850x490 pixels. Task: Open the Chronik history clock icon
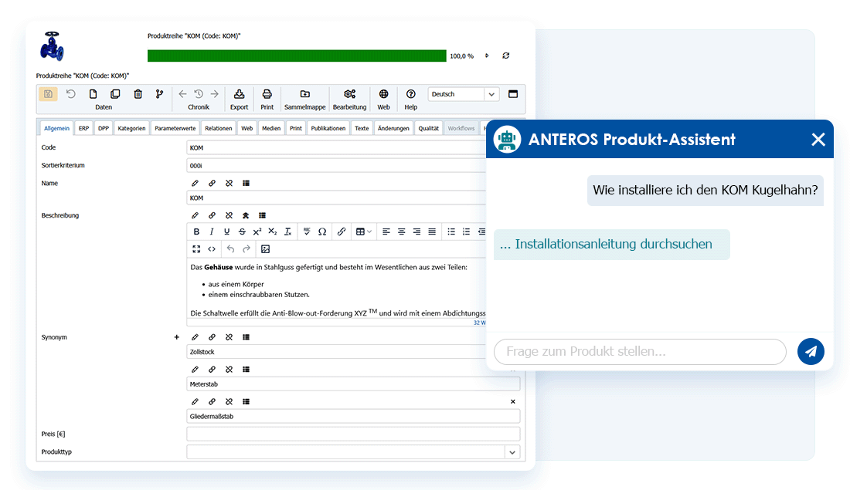tap(199, 94)
